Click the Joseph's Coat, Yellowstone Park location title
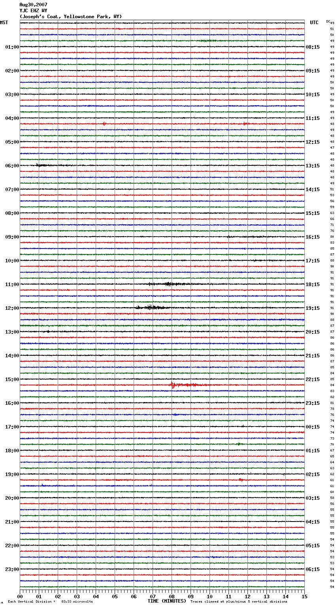The height and width of the screenshot is (607, 336). click(x=71, y=17)
